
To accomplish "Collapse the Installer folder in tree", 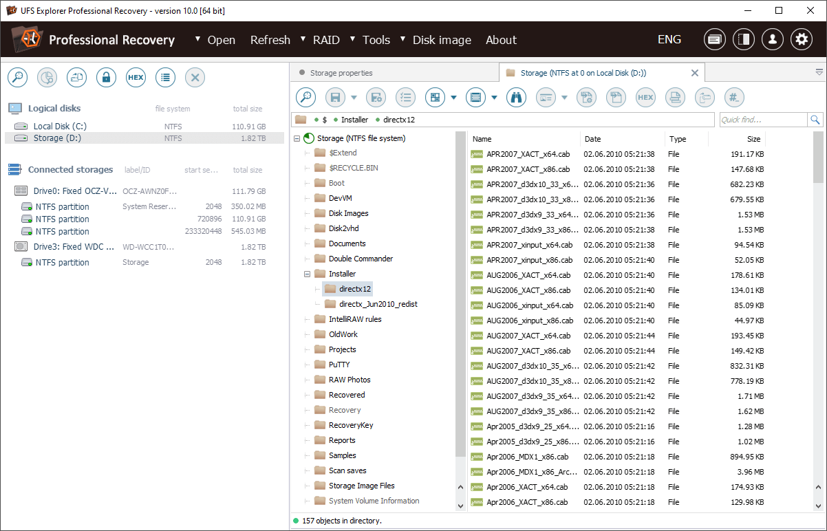I will (x=308, y=274).
